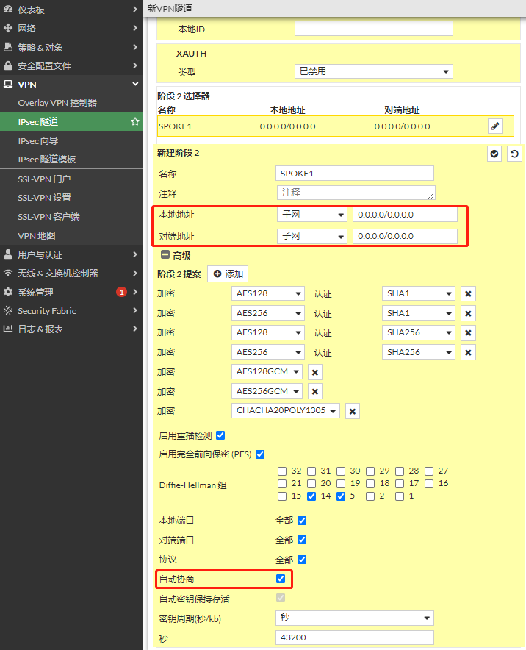This screenshot has width=526, height=650.
Task: Click the checkmark confirm icon for new phase 2
Action: point(494,154)
